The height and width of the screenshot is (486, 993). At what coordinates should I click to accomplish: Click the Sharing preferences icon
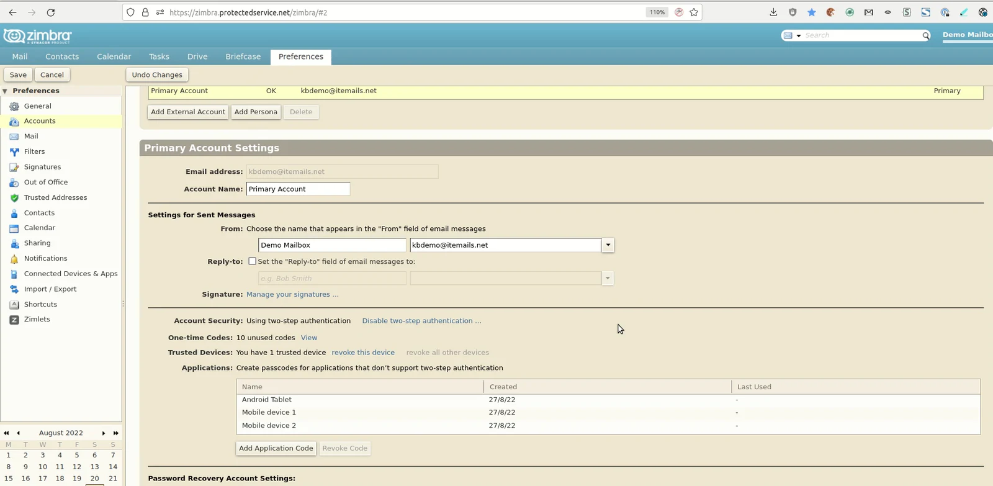[x=14, y=243]
